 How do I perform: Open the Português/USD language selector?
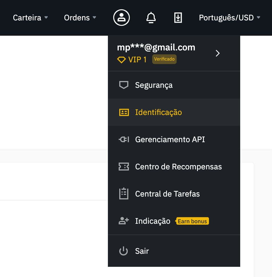coord(229,18)
